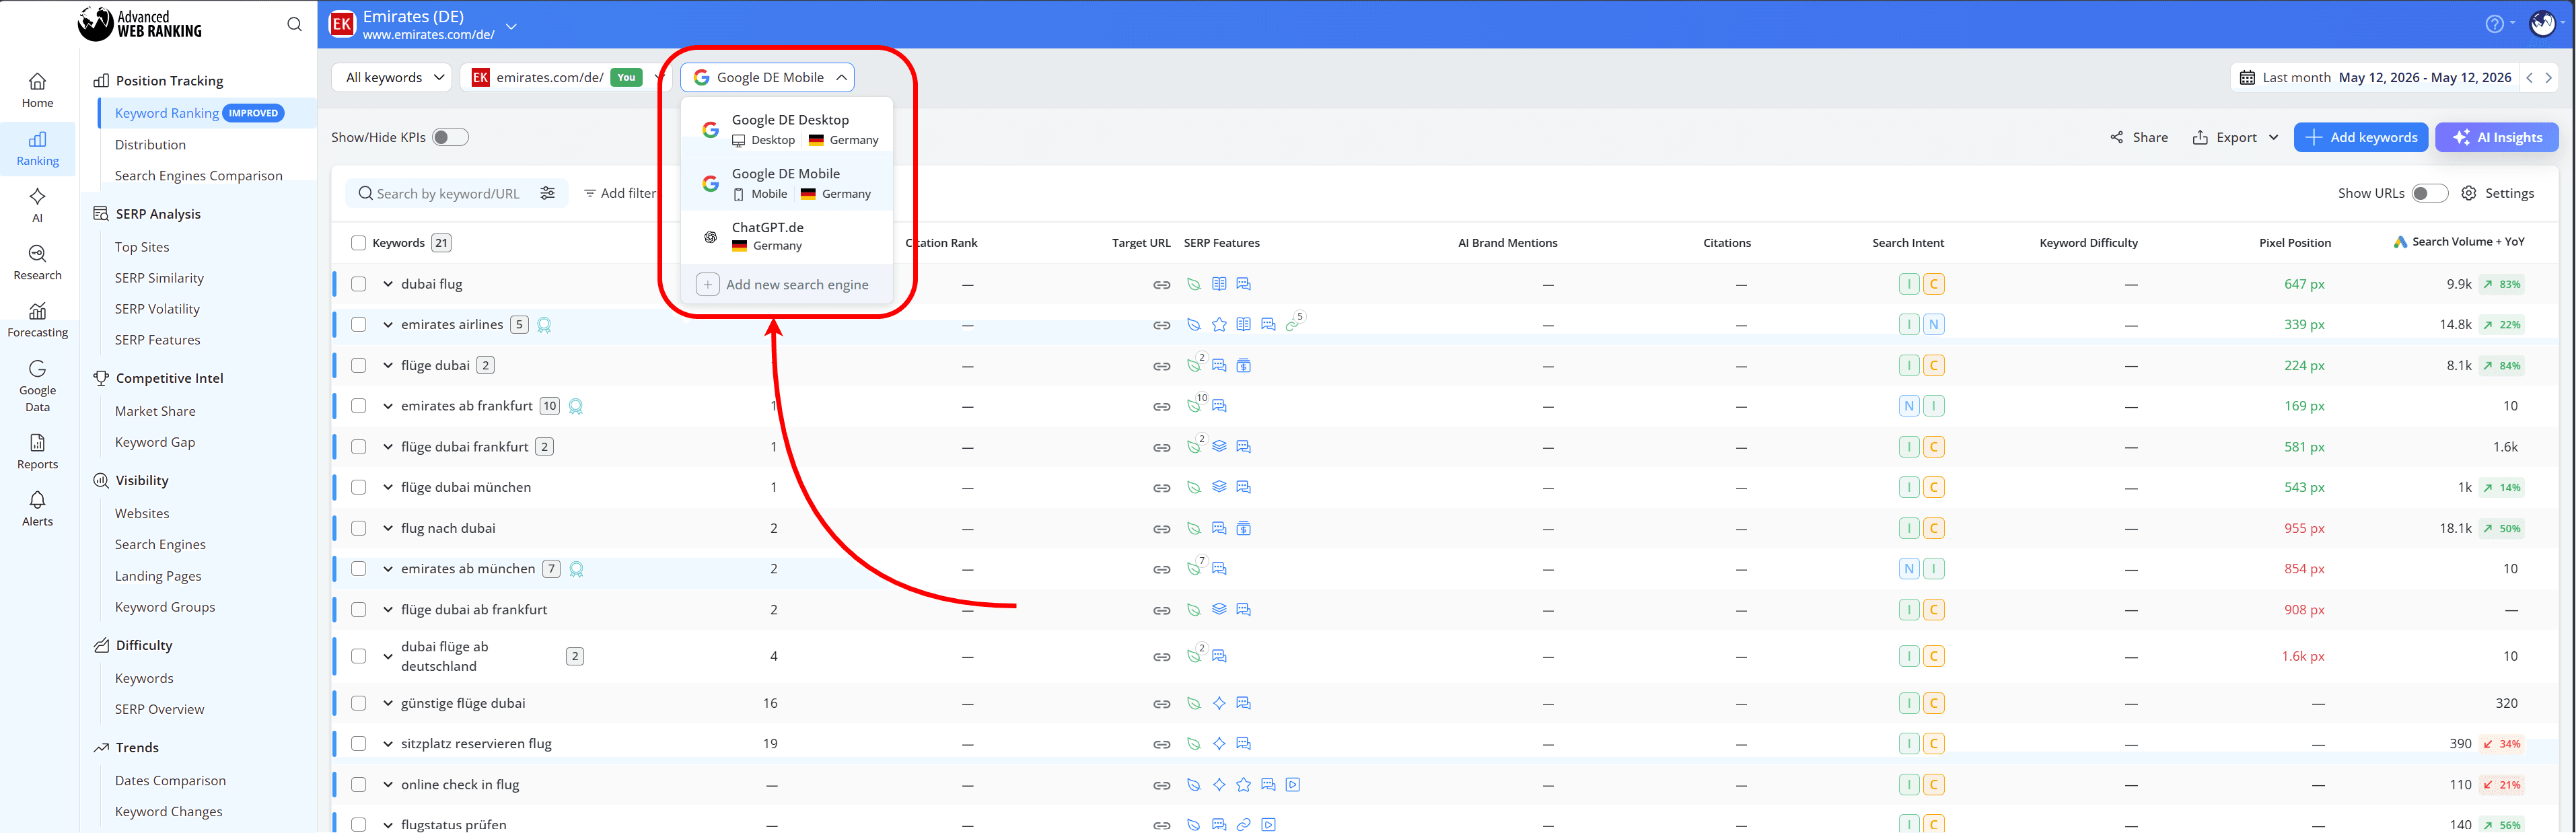Click the search magnifier next to the logo
Viewport: 2576px width, 833px height.
(x=294, y=24)
